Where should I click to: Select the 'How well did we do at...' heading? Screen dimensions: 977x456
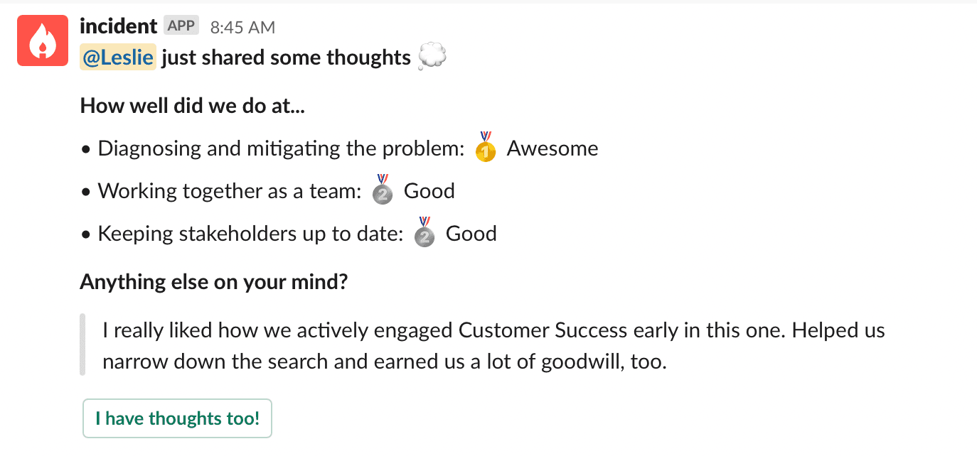[x=193, y=106]
